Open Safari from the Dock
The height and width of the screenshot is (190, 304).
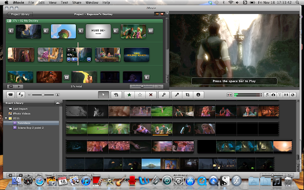point(39,181)
